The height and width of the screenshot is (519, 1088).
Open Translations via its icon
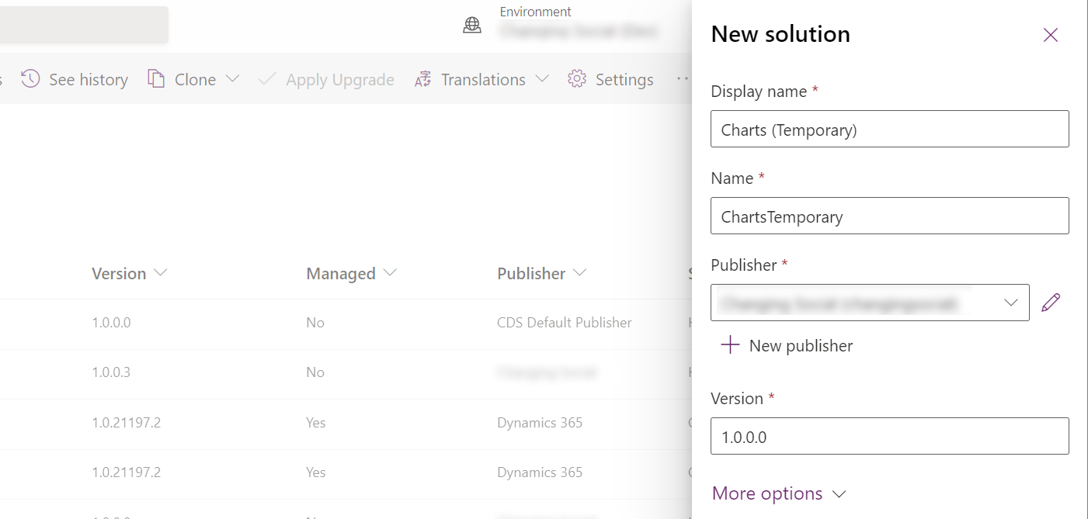pyautogui.click(x=422, y=78)
